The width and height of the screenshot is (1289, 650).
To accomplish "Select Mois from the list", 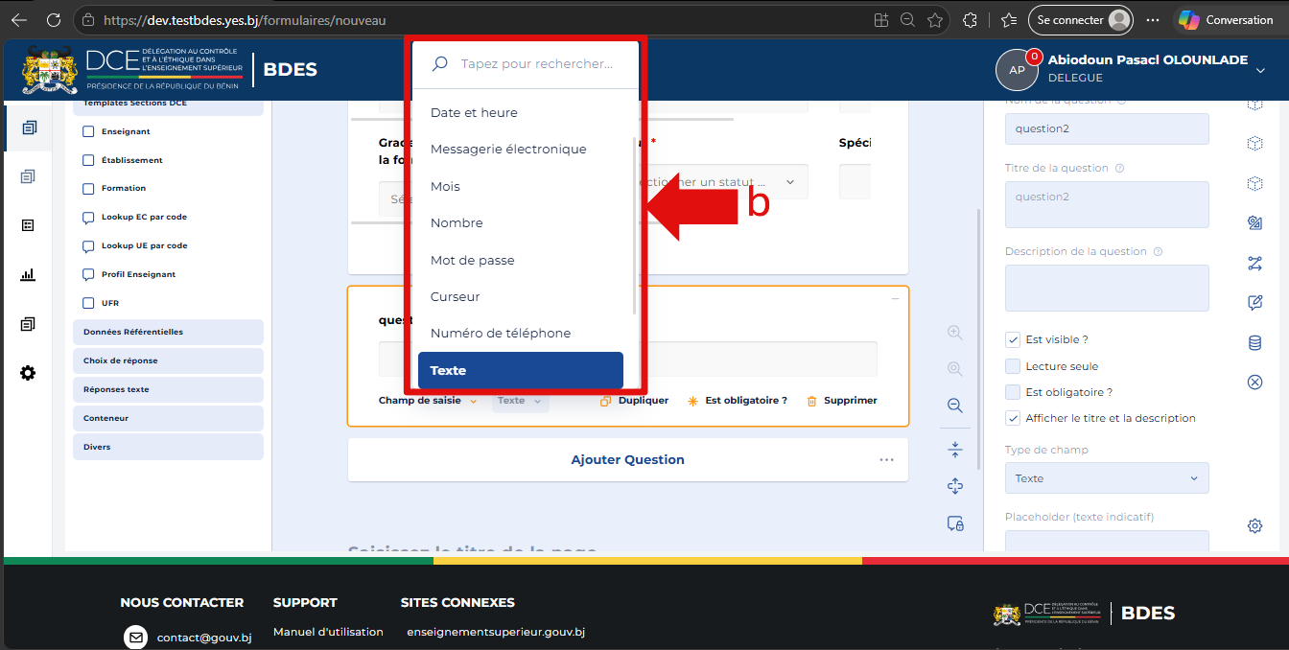I will point(521,186).
